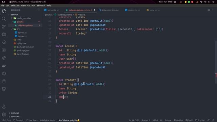This screenshot has height=122, width=217.
Task: Click unsaved dot on schema.prisma tab
Action: 94,10
